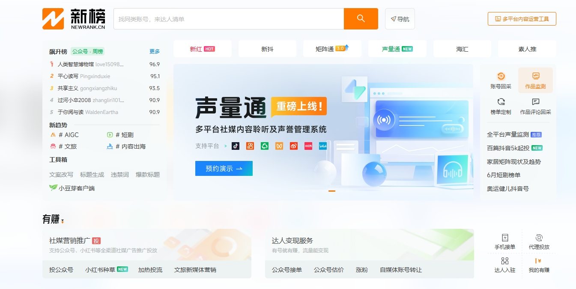Image resolution: width=576 pixels, height=289 pixels.
Task: Click the 作品评论回采 icon
Action: click(535, 102)
